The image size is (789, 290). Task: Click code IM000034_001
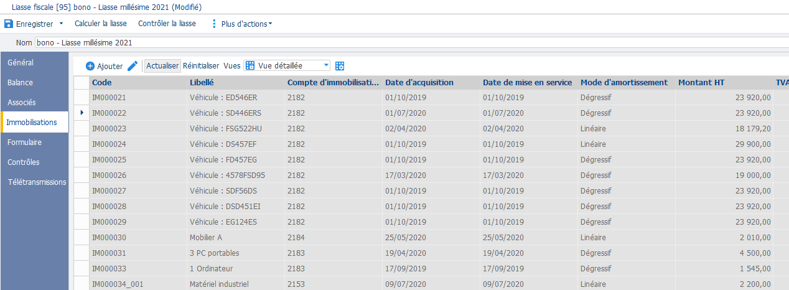point(118,284)
